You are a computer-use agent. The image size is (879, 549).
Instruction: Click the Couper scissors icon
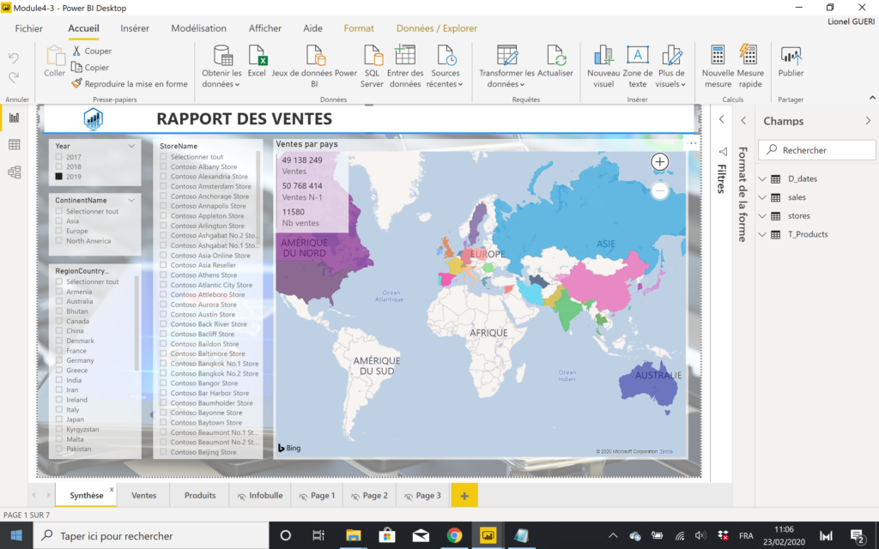click(x=76, y=51)
